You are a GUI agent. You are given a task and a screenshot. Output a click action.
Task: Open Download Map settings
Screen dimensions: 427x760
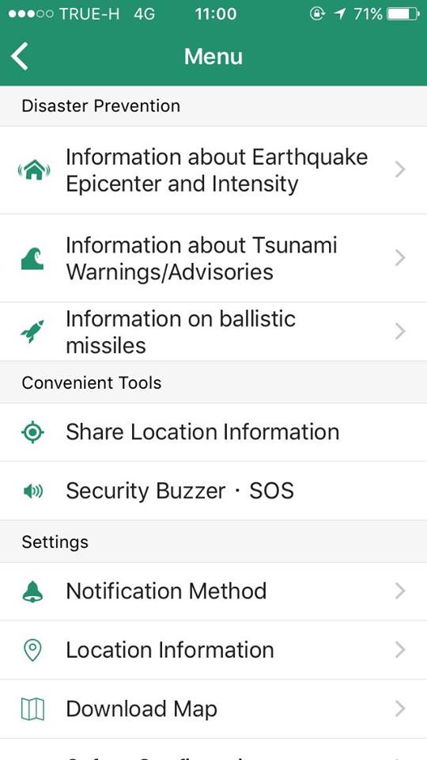(x=213, y=709)
